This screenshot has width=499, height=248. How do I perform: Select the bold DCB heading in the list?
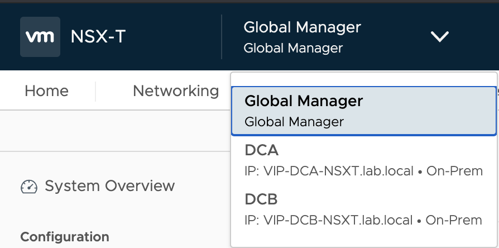click(261, 199)
